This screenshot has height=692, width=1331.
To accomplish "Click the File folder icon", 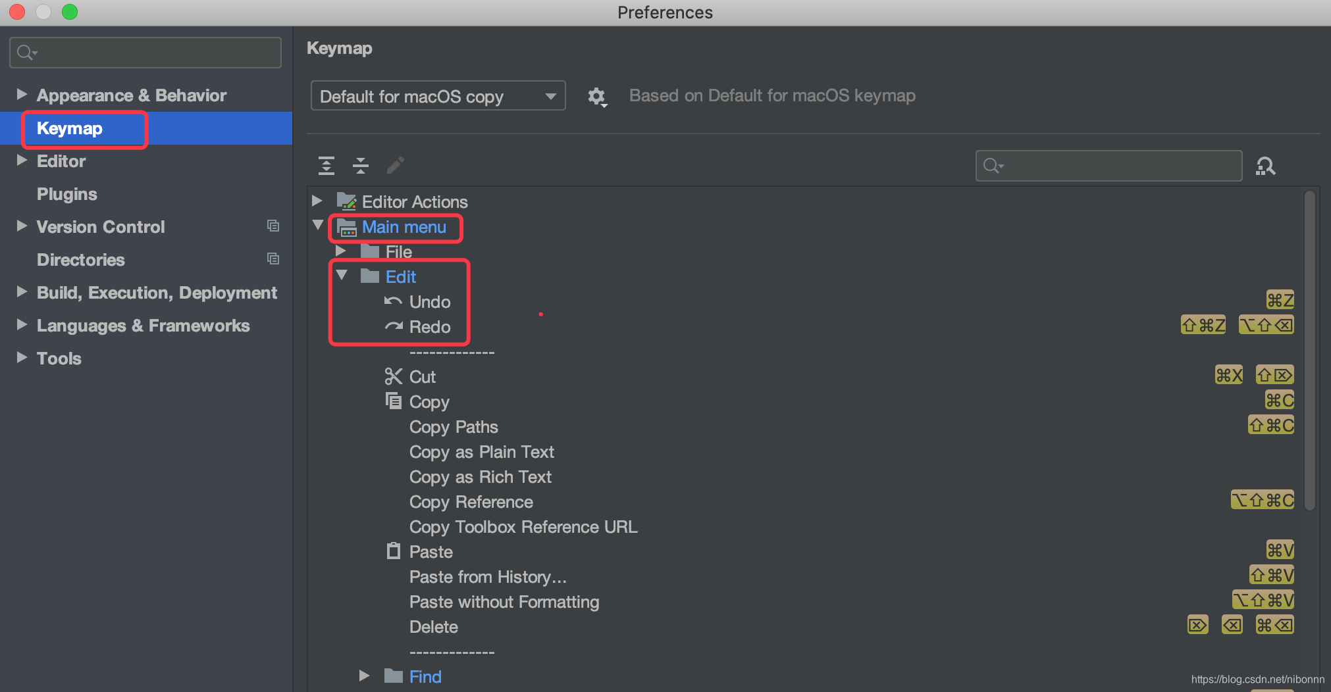I will click(x=370, y=251).
